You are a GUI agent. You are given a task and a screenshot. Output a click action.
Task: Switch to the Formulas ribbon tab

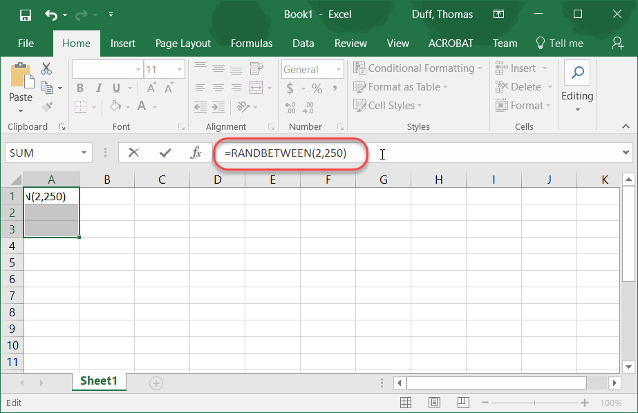click(x=251, y=43)
